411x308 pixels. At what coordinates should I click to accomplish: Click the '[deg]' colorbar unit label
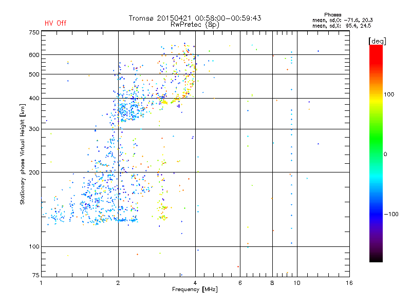coord(377,41)
